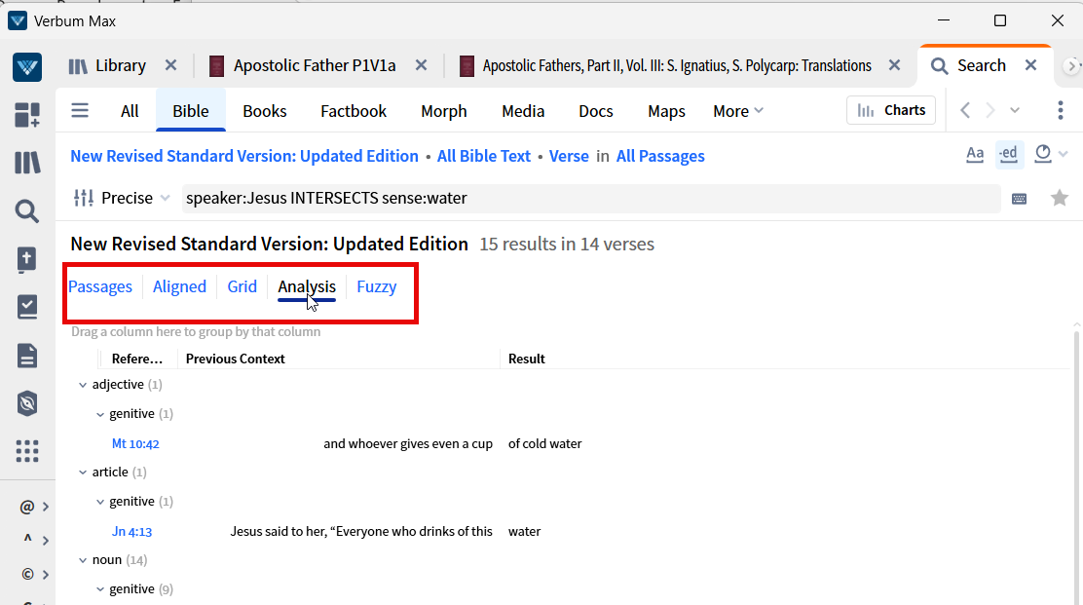Open the search magnifier in sidebar

point(27,210)
